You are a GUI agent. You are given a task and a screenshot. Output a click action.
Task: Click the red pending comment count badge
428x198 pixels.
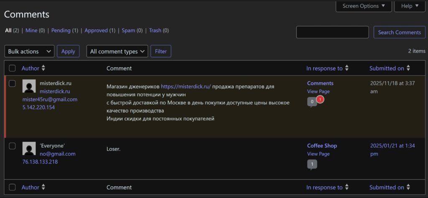320,100
